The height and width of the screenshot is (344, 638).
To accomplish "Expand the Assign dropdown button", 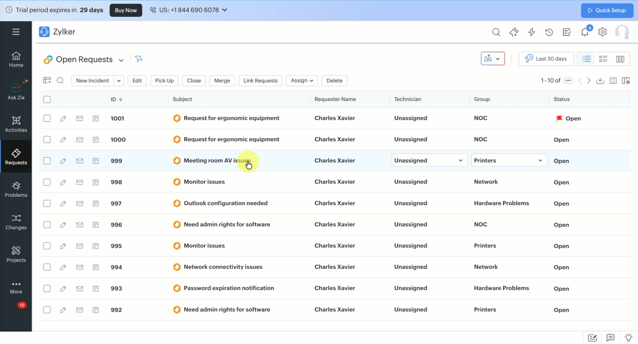I will pyautogui.click(x=302, y=80).
